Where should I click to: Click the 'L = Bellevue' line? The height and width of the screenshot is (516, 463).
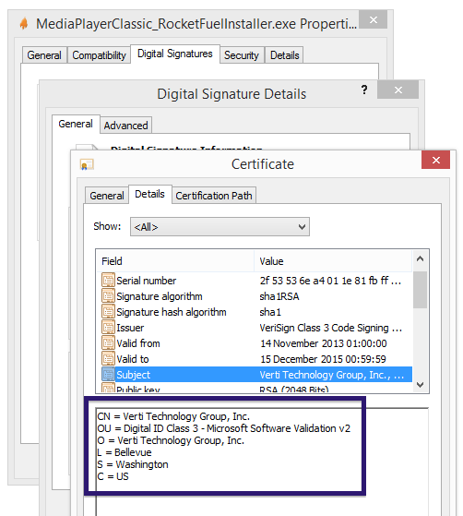125,452
